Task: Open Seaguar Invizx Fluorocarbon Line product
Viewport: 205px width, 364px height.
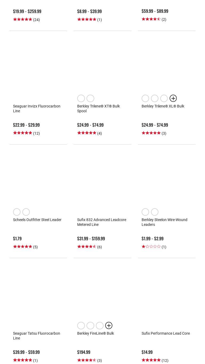Action: tap(36, 109)
